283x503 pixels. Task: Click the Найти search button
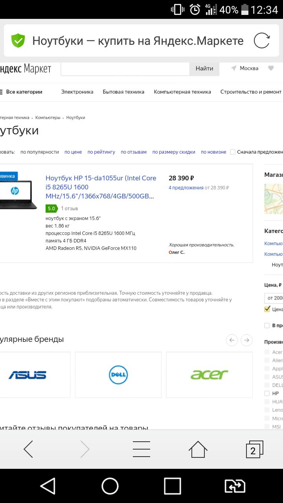tap(204, 68)
